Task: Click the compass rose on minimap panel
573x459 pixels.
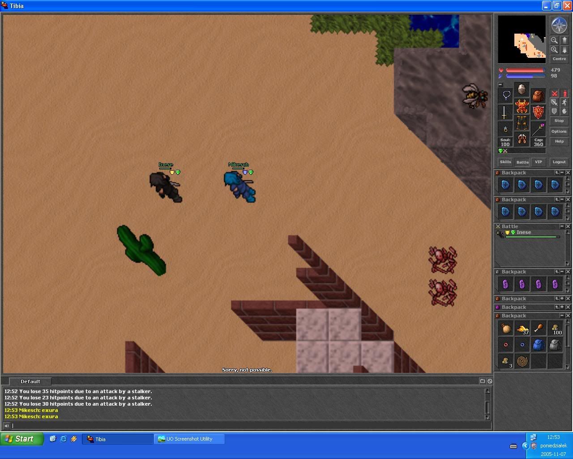Action: [559, 25]
